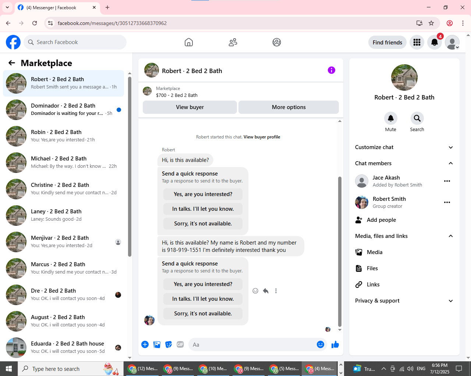Open member options for Jace Akash
471x376 pixels.
pyautogui.click(x=447, y=181)
